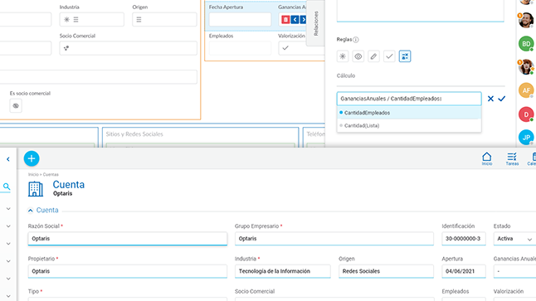The width and height of the screenshot is (536, 301).
Task: Confirm the Cálculo formula with the checkmark
Action: coord(501,99)
